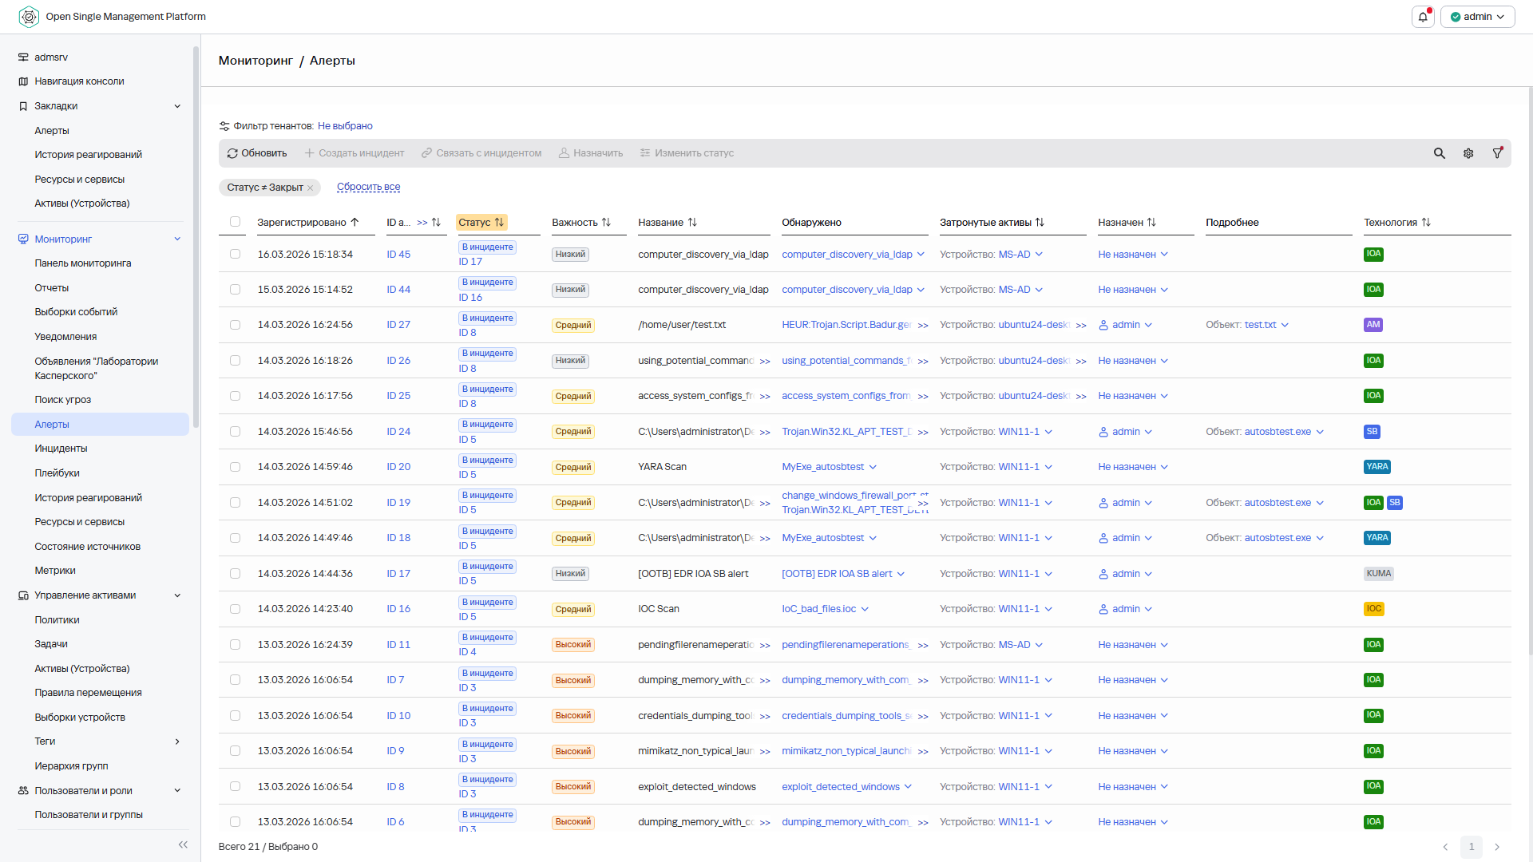
Task: Click the Технология column sort icon
Action: [x=1426, y=223]
